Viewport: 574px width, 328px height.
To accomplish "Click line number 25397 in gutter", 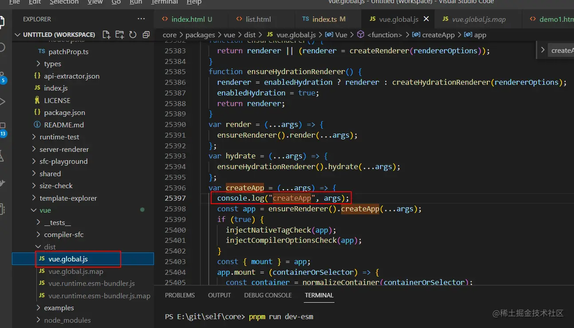I will pyautogui.click(x=175, y=198).
